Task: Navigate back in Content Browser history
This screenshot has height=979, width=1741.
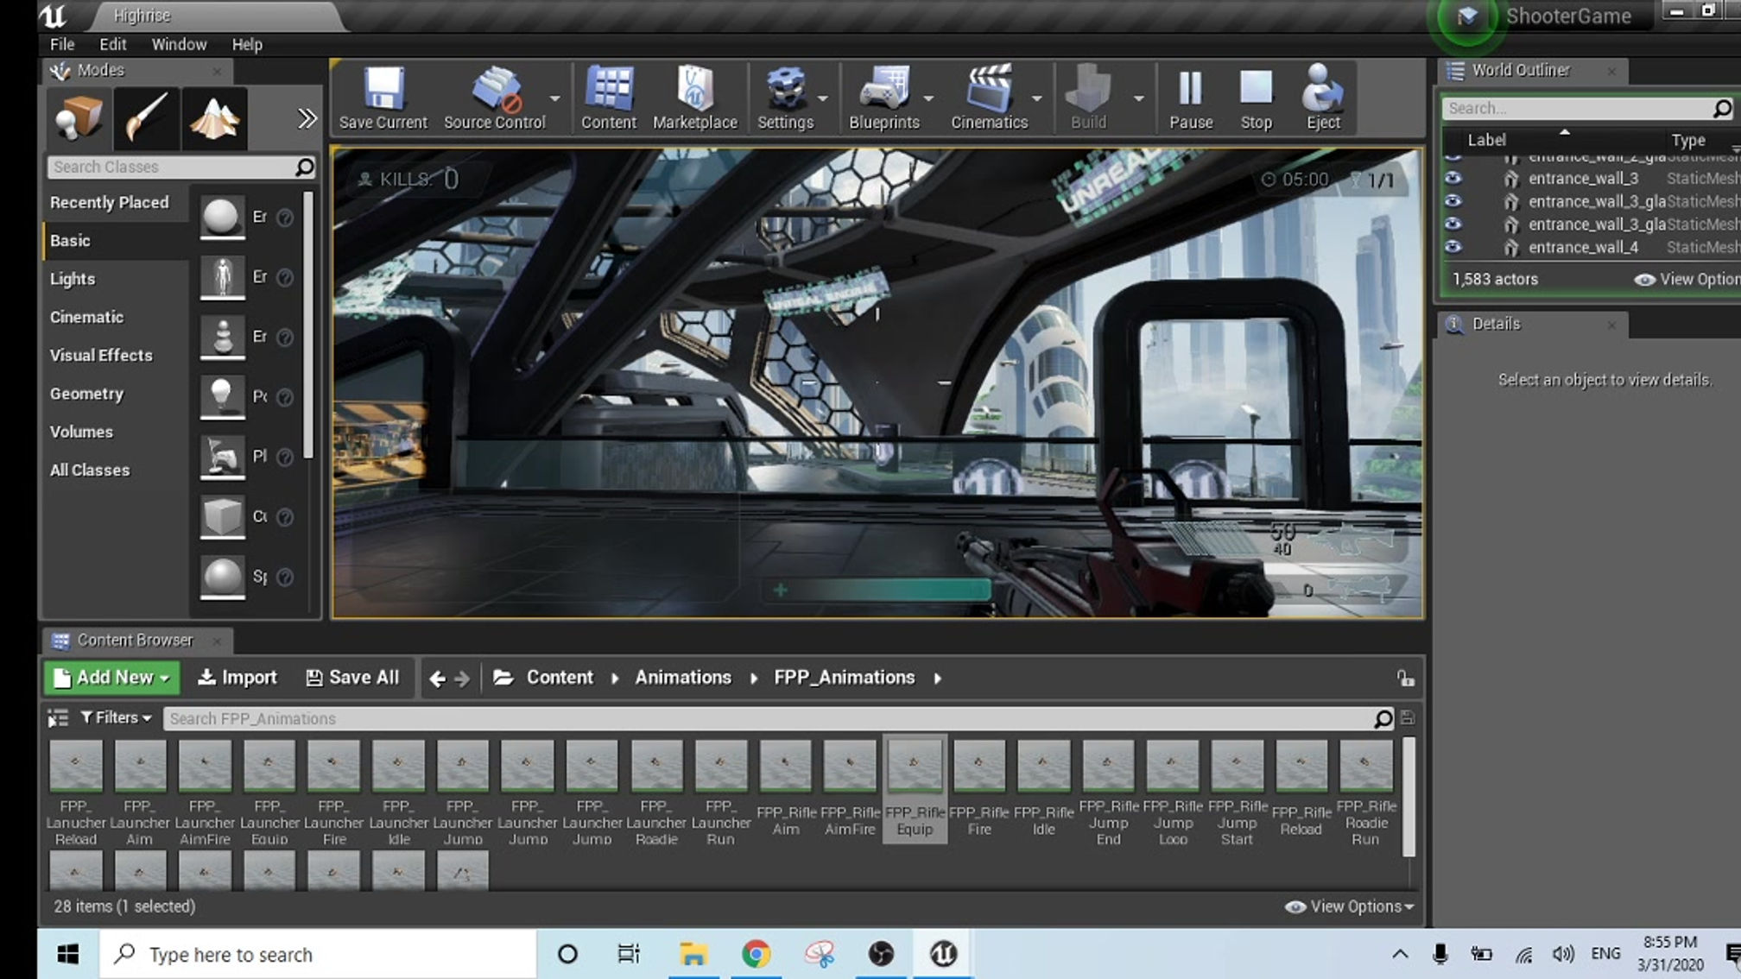Action: click(x=437, y=679)
